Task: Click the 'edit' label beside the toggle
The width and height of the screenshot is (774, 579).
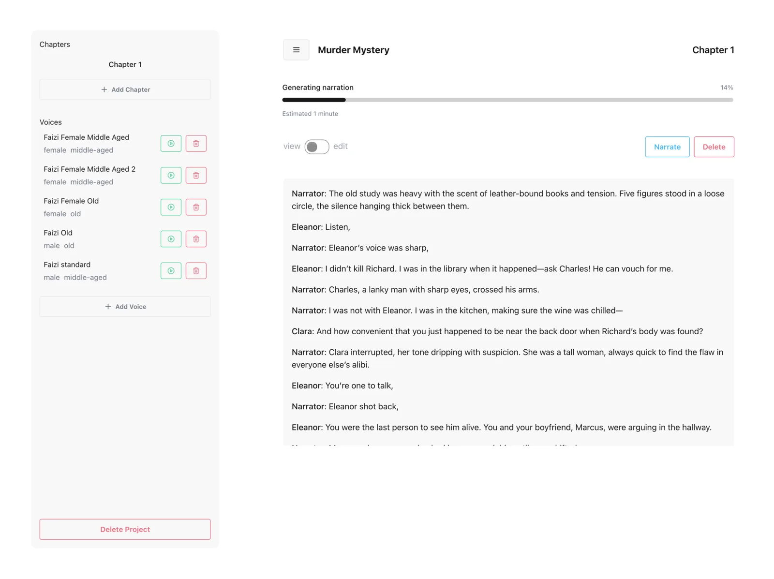Action: click(341, 146)
